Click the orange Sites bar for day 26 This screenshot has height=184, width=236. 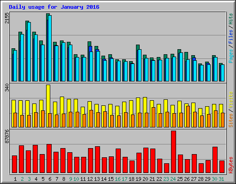pyautogui.click(x=188, y=116)
